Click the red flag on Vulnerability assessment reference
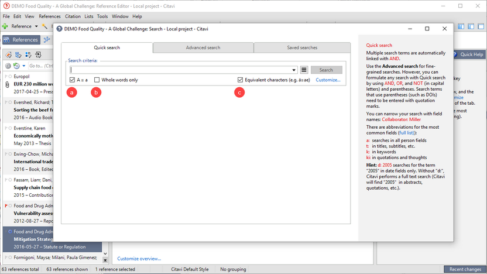Viewport: 487px width, 274px height. click(x=6, y=205)
